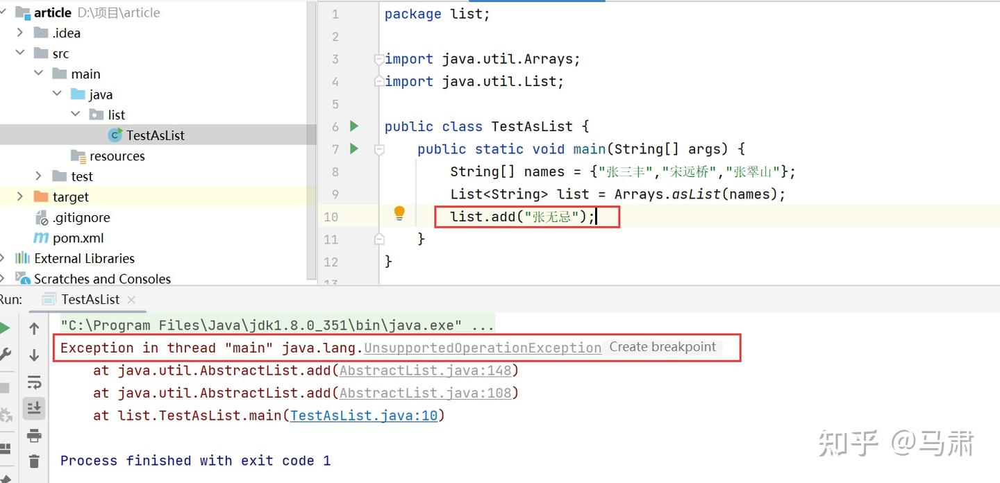Toggle Soft-Wrap in the run console
The height and width of the screenshot is (483, 1000).
click(x=34, y=382)
